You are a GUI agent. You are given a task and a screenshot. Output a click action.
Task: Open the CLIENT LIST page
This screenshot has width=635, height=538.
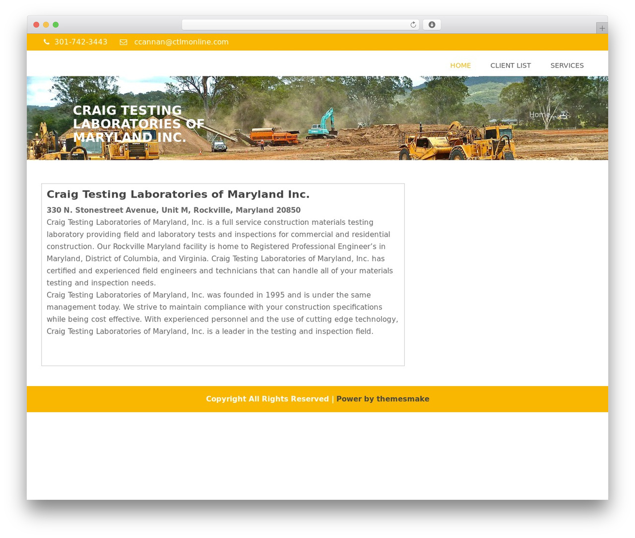[510, 66]
